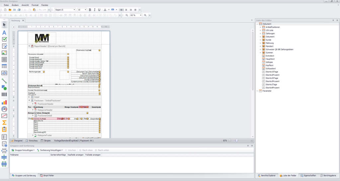
Task: Select the Label (letter A) tool
Action: click(4, 33)
